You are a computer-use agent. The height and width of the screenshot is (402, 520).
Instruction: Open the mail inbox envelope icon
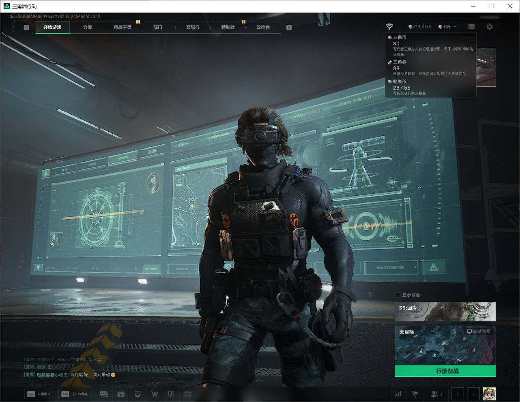(472, 27)
